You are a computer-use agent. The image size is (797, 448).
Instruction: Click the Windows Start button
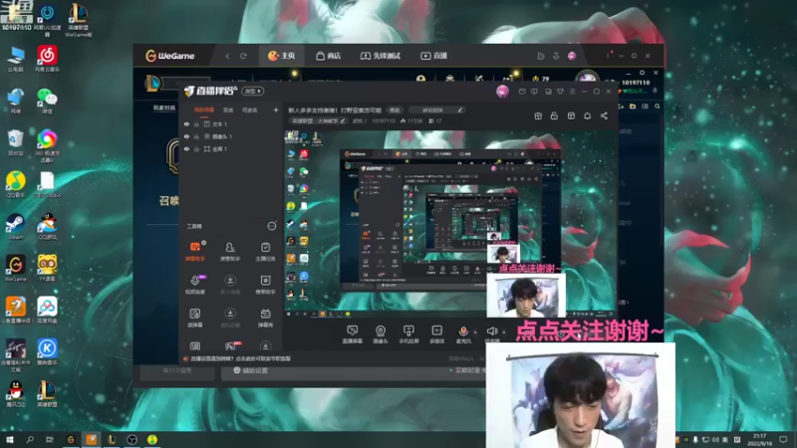click(x=10, y=440)
